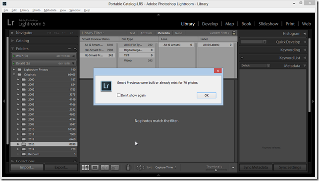Click the Smart Preview Status column header

tap(99, 39)
